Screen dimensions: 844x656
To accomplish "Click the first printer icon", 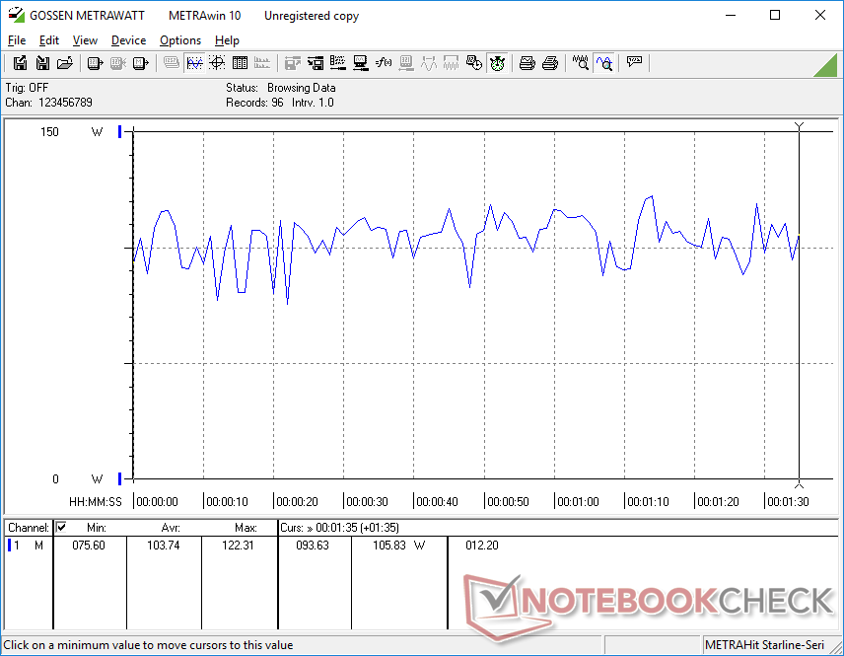I will [x=527, y=63].
